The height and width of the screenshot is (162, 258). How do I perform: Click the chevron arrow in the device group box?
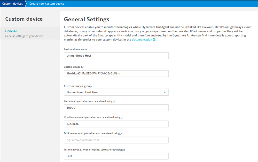[165, 92]
